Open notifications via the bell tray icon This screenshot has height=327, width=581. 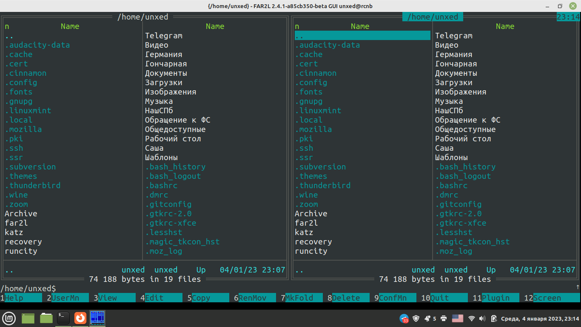(427, 318)
